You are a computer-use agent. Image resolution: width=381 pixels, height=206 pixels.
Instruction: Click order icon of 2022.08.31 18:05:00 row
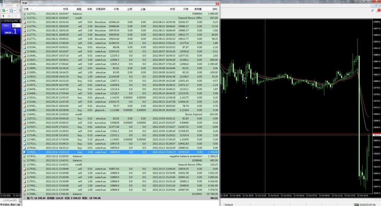[x=24, y=26]
